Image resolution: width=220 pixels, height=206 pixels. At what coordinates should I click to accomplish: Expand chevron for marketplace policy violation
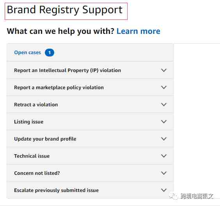164,87
